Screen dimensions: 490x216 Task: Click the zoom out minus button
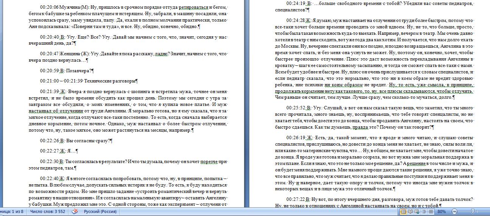(x=454, y=211)
